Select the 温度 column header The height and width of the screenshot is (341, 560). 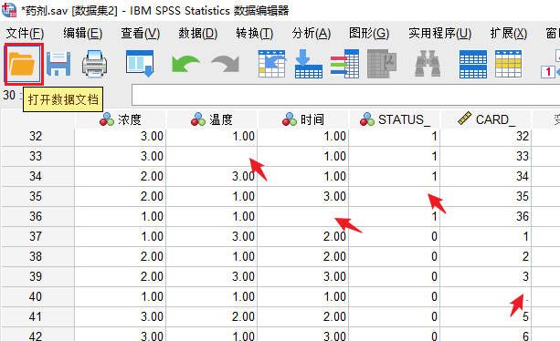click(x=211, y=119)
